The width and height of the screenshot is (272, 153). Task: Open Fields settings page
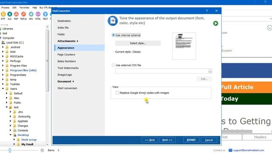coord(61,34)
